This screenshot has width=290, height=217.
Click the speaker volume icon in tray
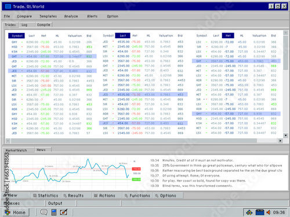(268, 212)
